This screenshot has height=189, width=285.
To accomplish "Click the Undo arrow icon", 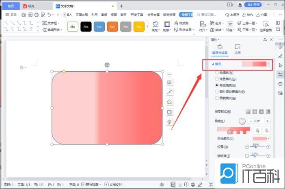I will pos(49,15).
